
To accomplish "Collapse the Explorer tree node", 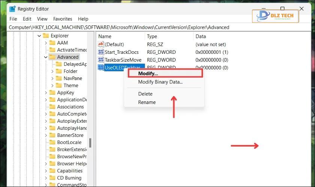I will [39, 36].
